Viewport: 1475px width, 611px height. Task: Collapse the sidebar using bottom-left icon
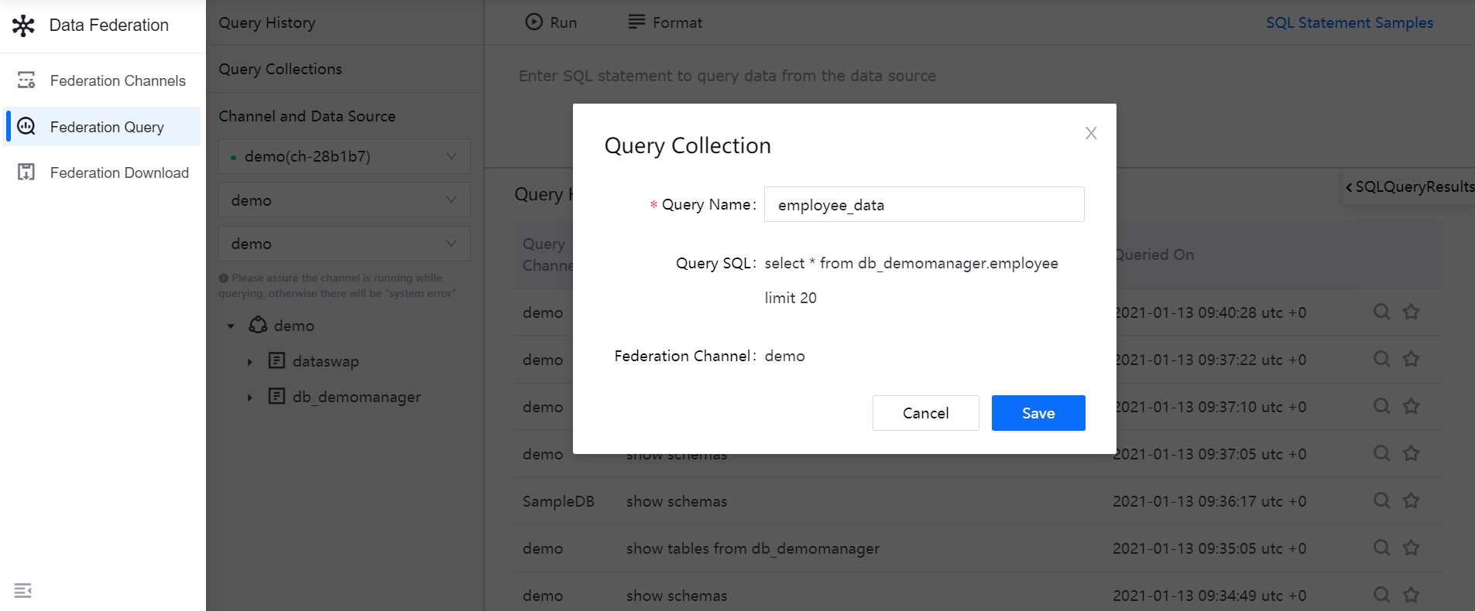click(x=23, y=591)
